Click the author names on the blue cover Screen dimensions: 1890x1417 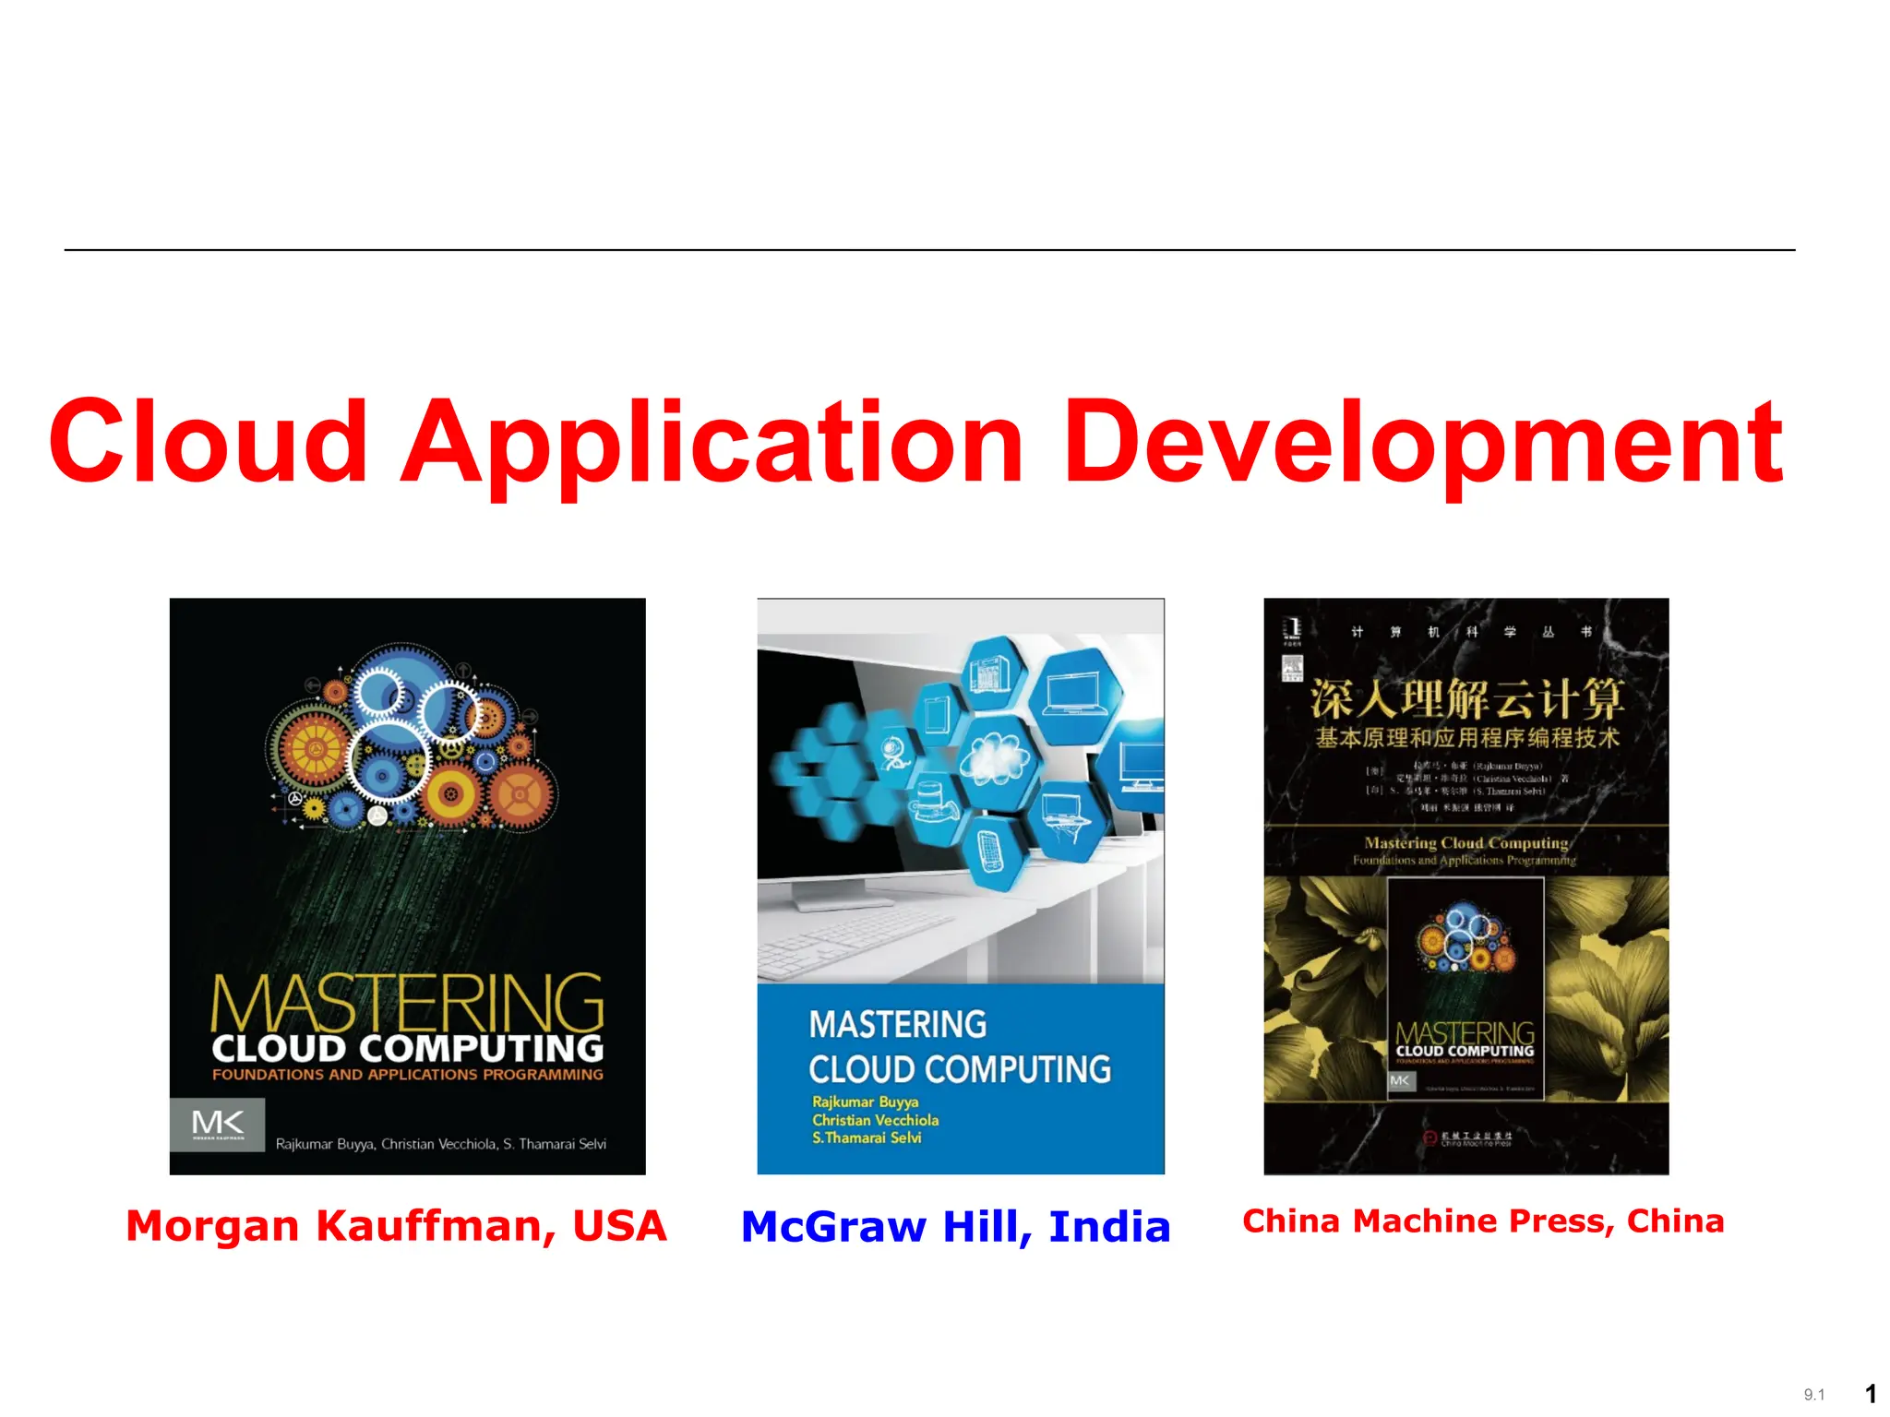coord(875,1120)
